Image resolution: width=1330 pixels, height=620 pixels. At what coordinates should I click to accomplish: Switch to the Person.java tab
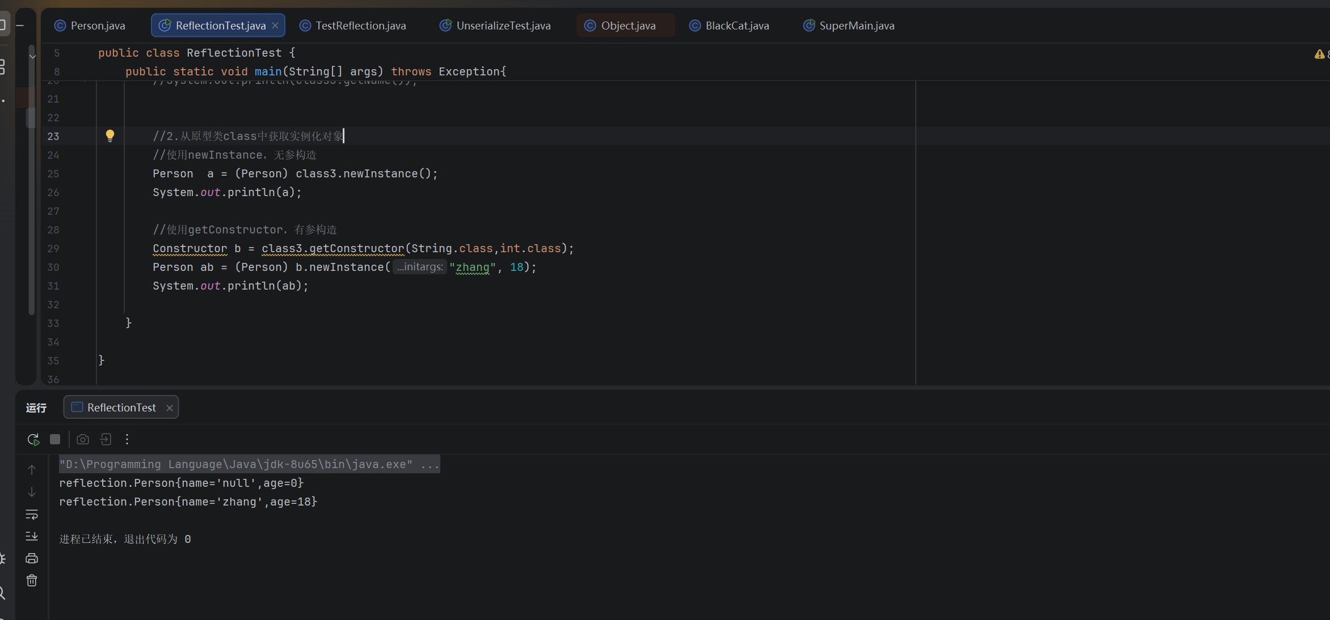point(90,26)
